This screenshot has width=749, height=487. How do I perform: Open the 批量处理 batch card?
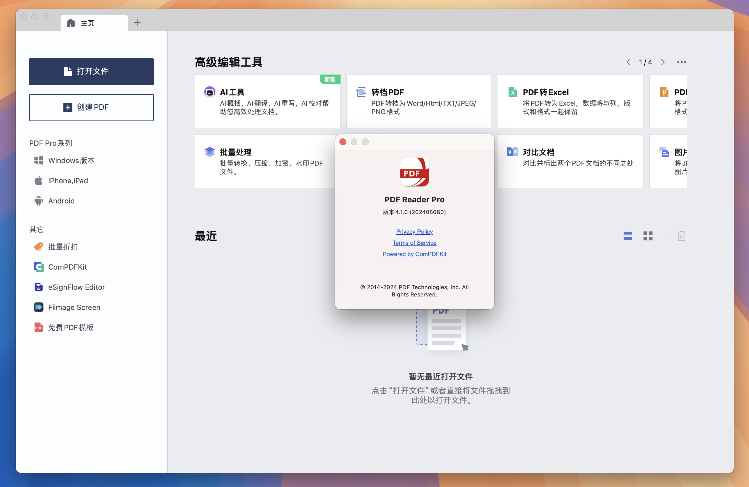tap(265, 161)
